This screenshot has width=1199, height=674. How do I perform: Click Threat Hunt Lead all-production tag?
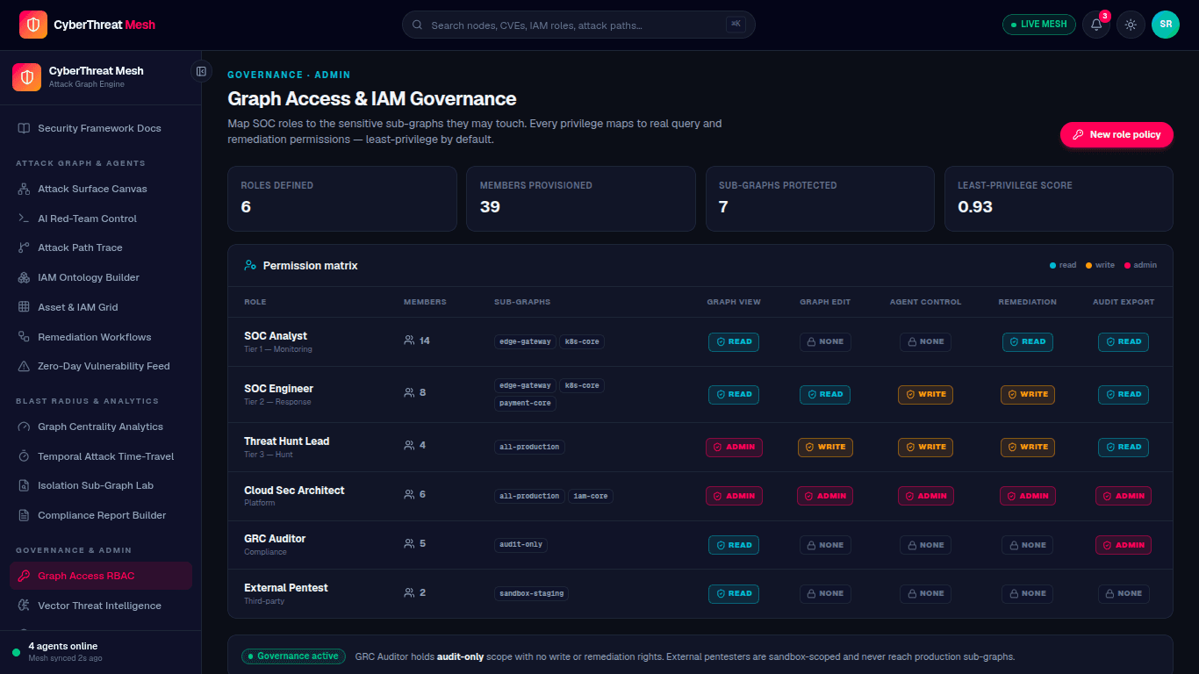pyautogui.click(x=529, y=447)
